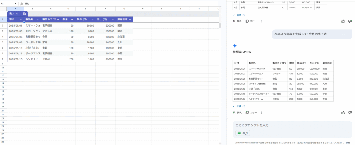Viewport: 355px width, 145px height.
Task: Click the fx function icon in formula bar
Action: point(22,3)
